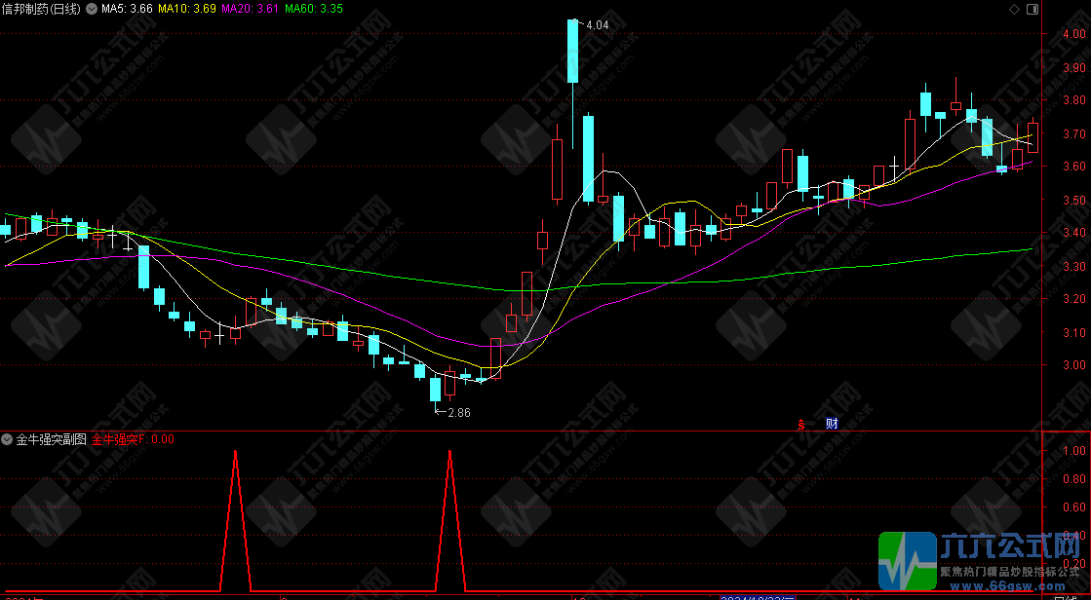
Task: Click the 4.04 high price marker
Action: tap(597, 24)
